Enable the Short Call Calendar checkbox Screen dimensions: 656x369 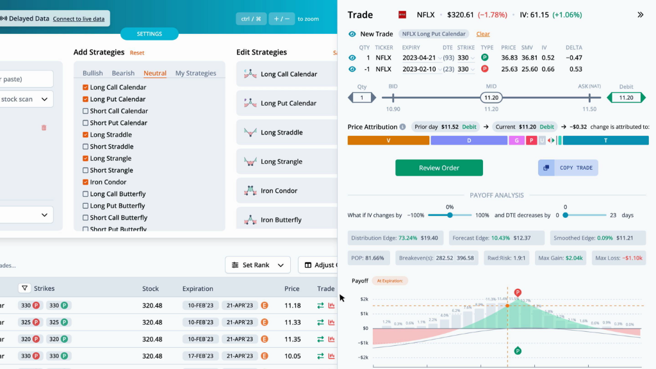(x=85, y=111)
